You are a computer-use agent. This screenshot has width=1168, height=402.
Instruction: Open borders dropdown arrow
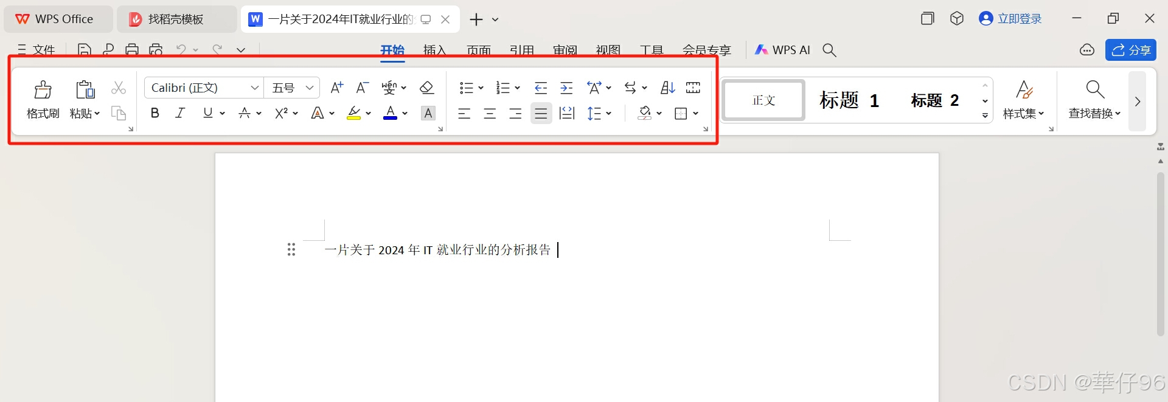coord(695,114)
